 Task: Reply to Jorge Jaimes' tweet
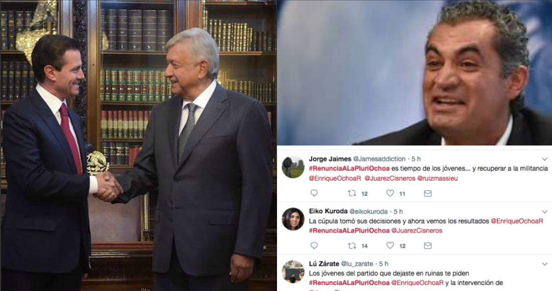pos(314,193)
